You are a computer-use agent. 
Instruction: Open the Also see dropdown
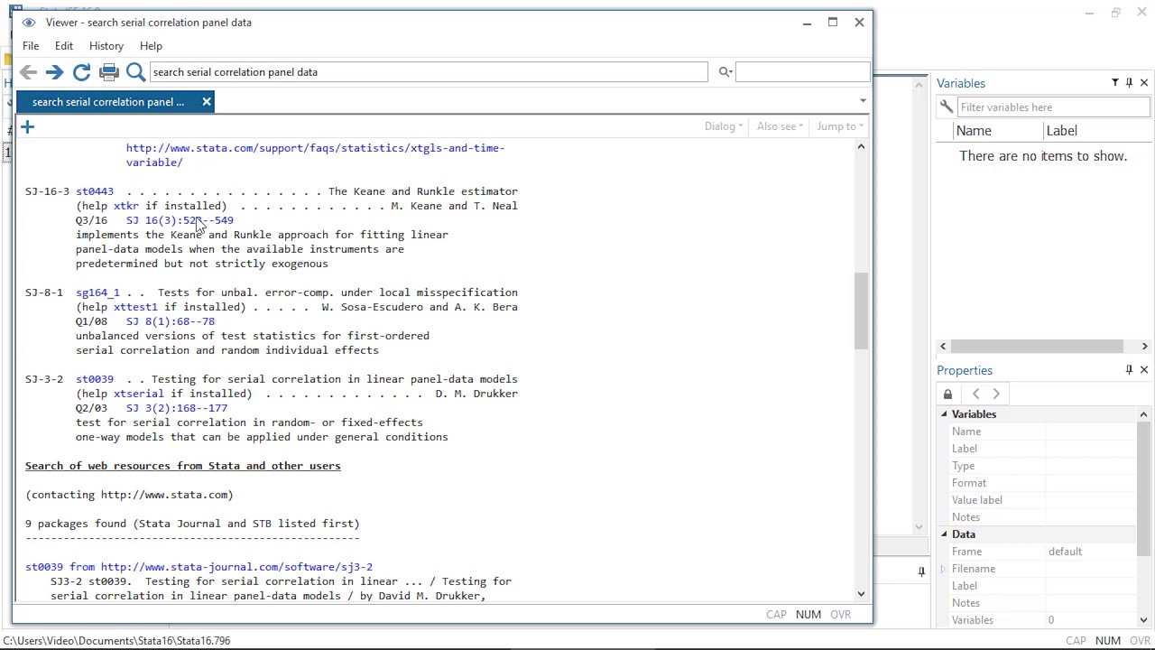780,126
